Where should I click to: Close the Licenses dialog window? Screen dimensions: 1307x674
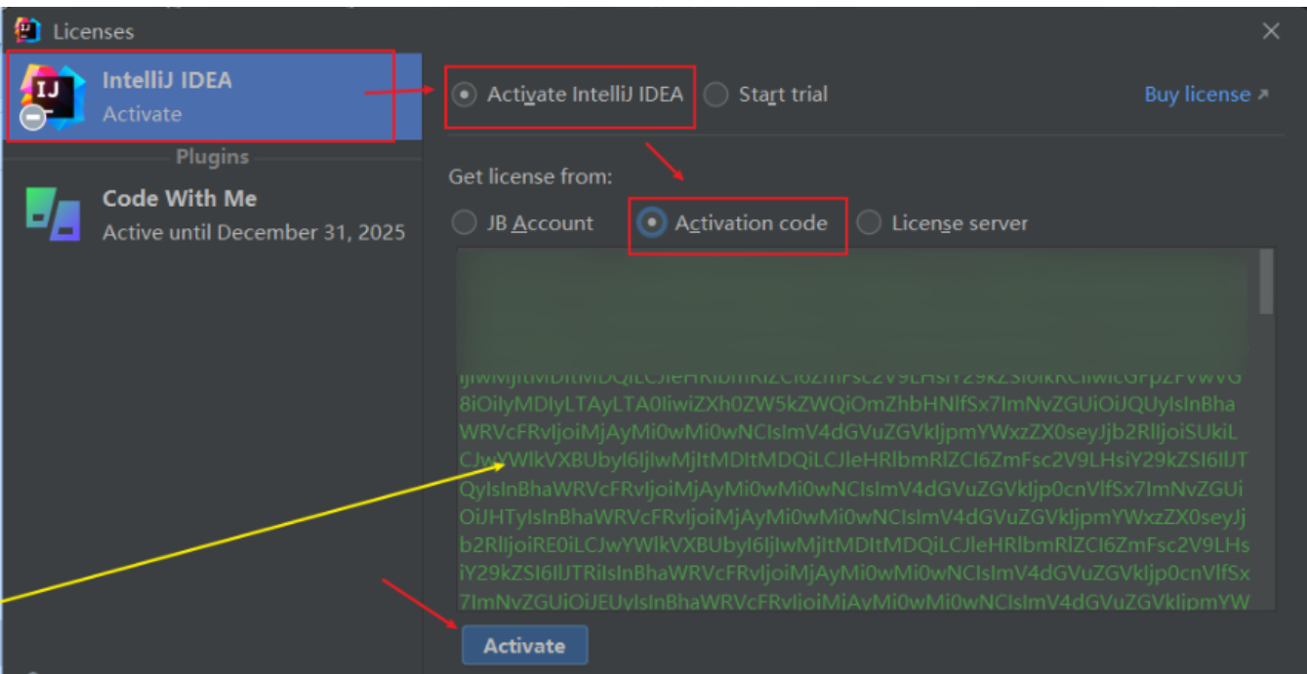tap(1271, 31)
